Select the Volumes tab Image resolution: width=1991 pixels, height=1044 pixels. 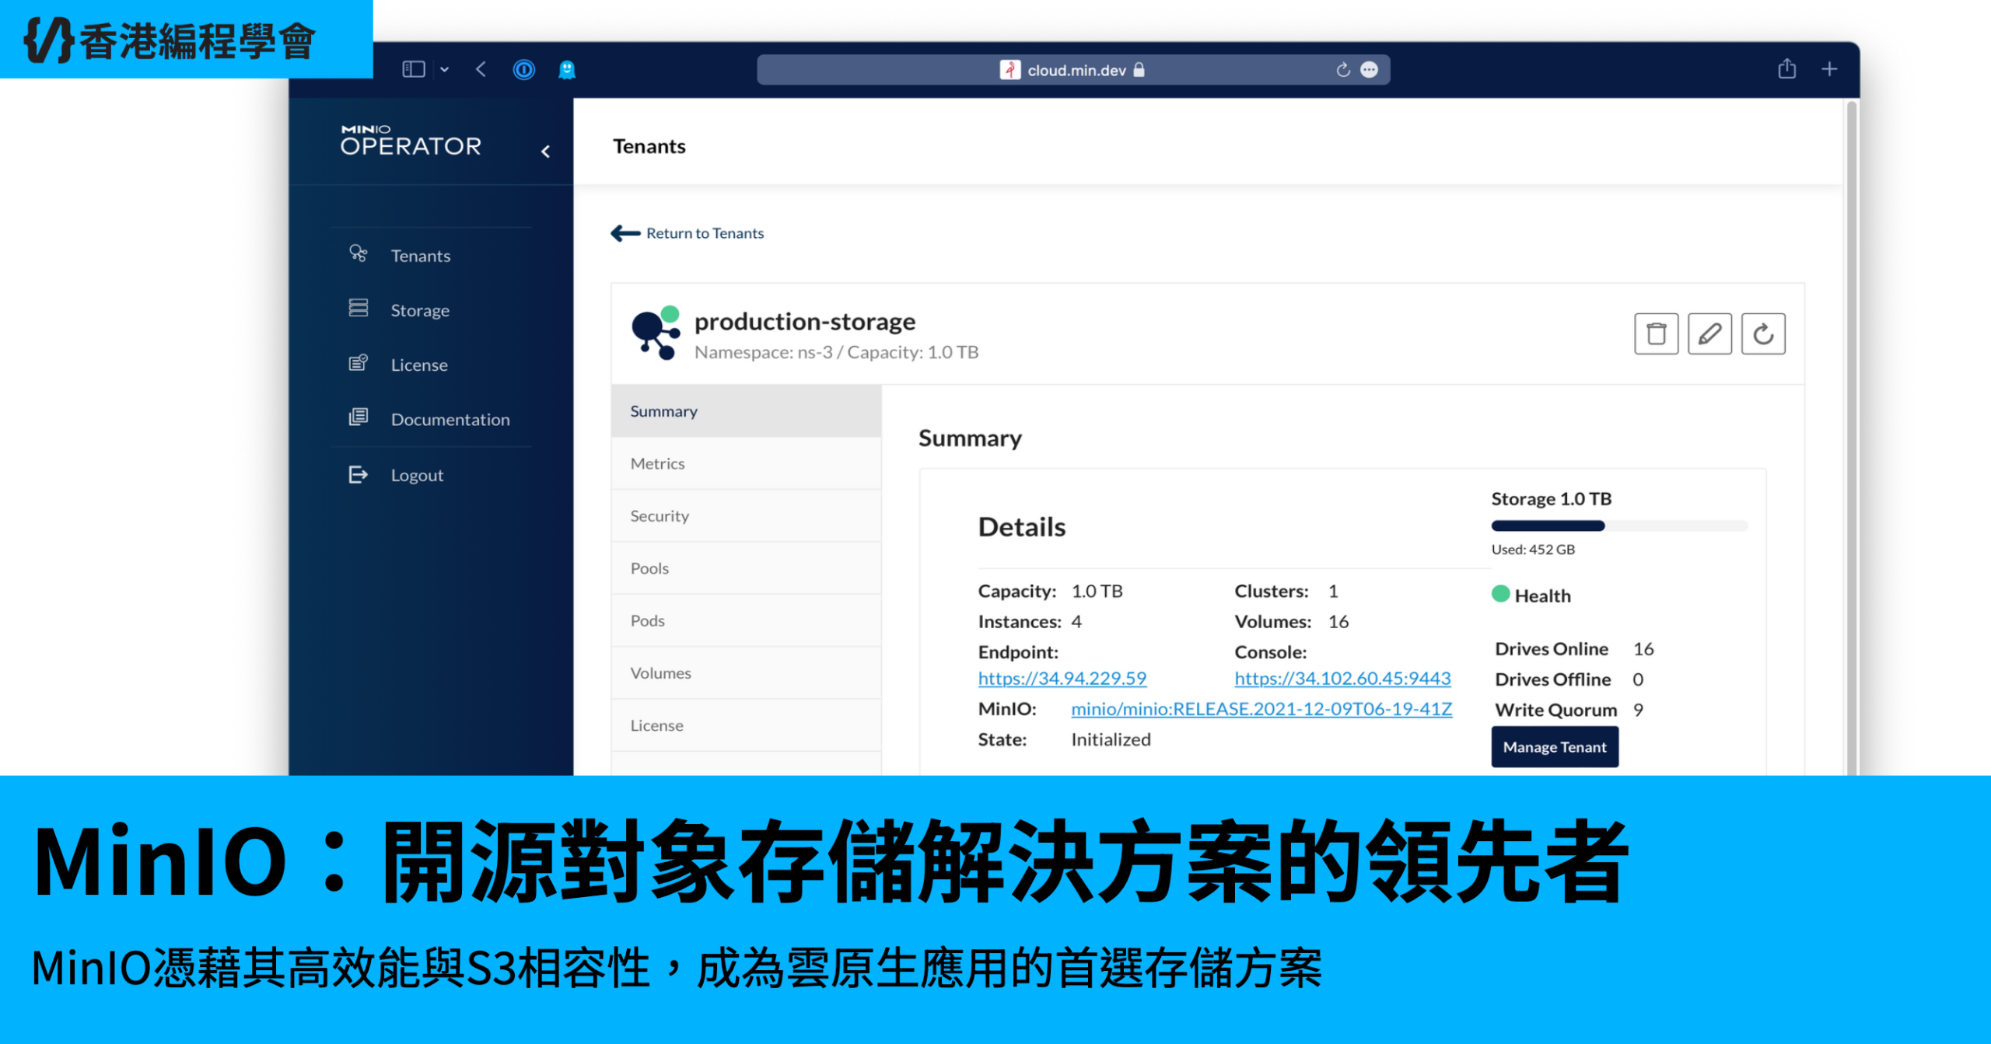746,673
